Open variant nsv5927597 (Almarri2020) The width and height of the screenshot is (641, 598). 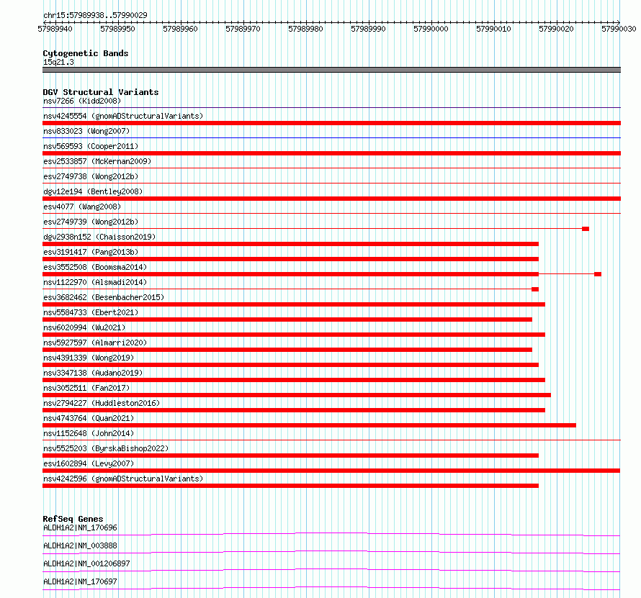click(x=95, y=343)
